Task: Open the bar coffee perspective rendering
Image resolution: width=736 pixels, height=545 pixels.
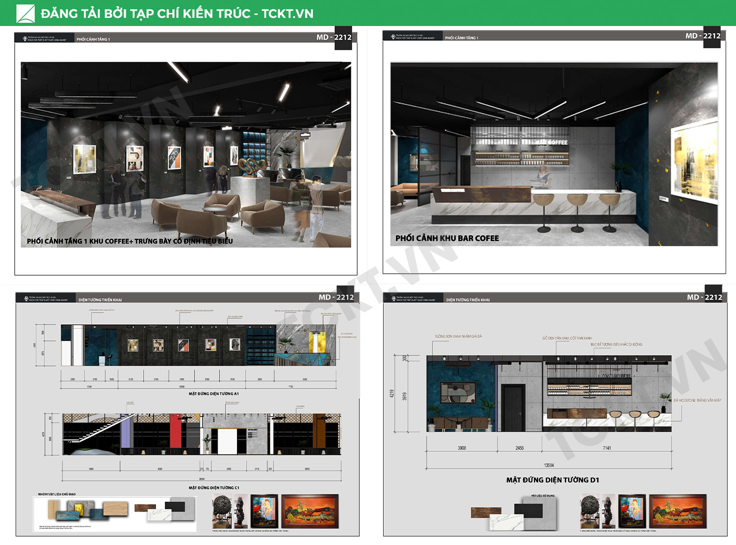Action: (553, 154)
